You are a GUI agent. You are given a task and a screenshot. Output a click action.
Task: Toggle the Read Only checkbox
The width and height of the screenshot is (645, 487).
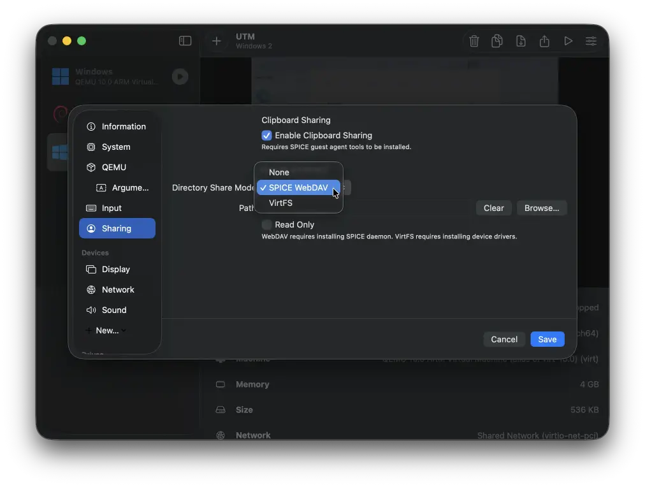266,224
